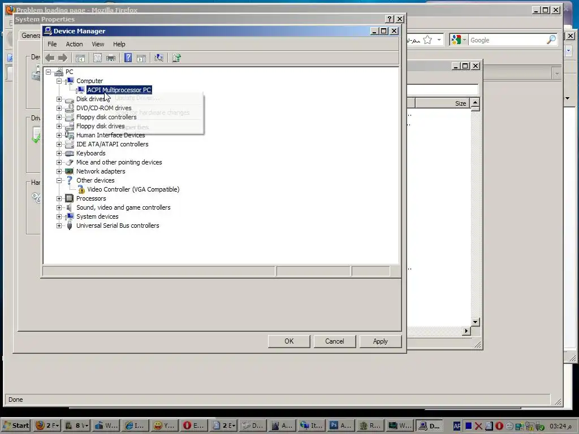Screen dimensions: 579x434
Task: Open the Photoshop taskbar button
Action: point(341,426)
